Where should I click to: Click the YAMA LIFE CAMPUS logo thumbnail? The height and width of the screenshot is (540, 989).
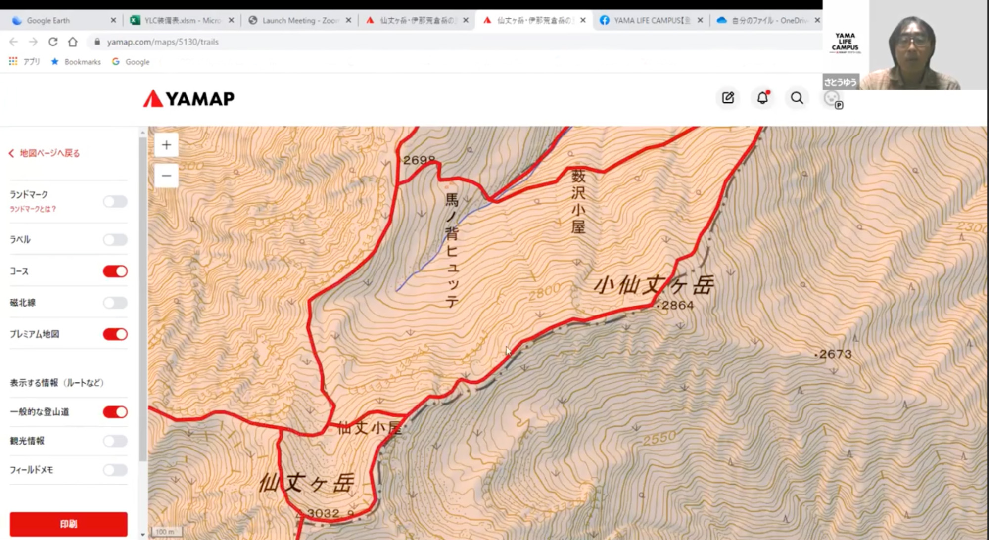[845, 43]
